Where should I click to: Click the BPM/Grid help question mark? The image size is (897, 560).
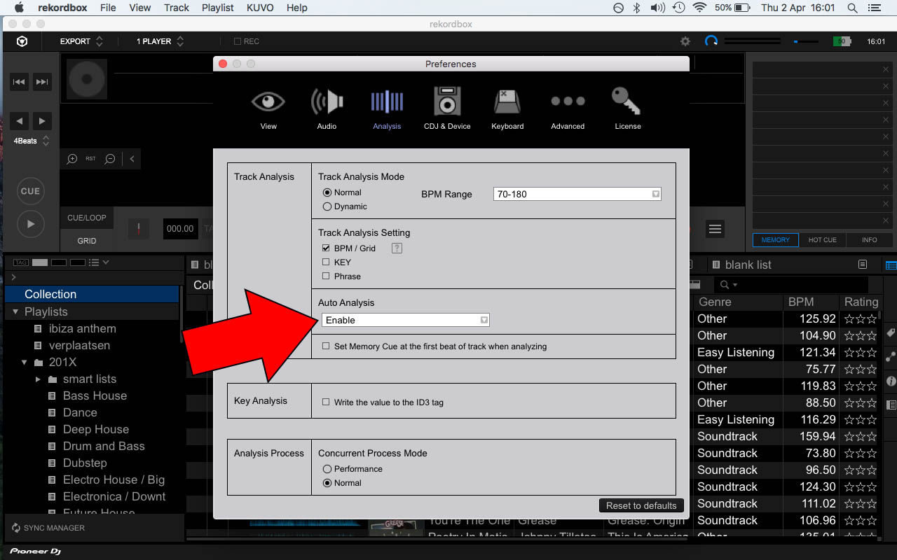(x=396, y=248)
